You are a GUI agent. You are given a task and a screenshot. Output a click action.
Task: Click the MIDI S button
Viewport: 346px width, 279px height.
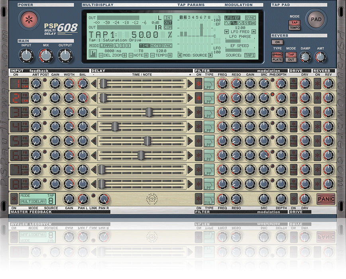(122, 46)
